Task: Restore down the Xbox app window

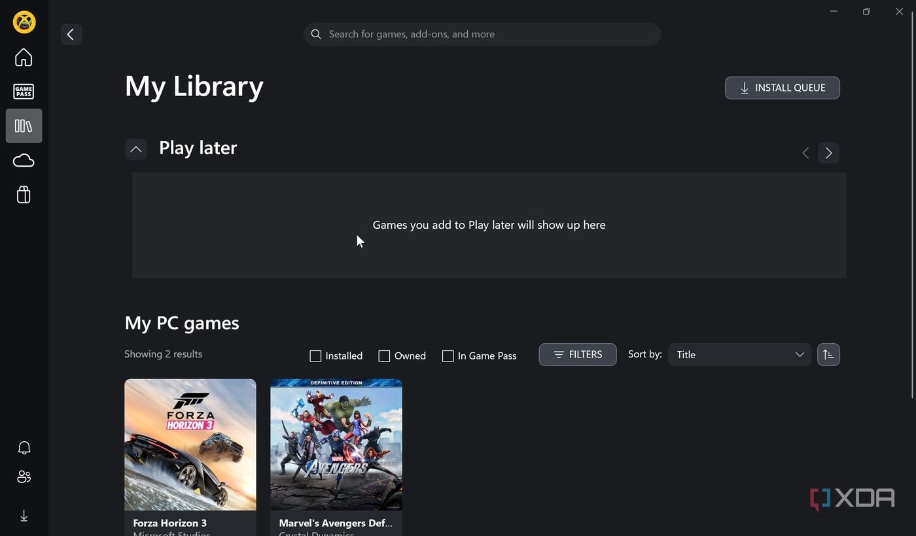Action: pyautogui.click(x=866, y=11)
